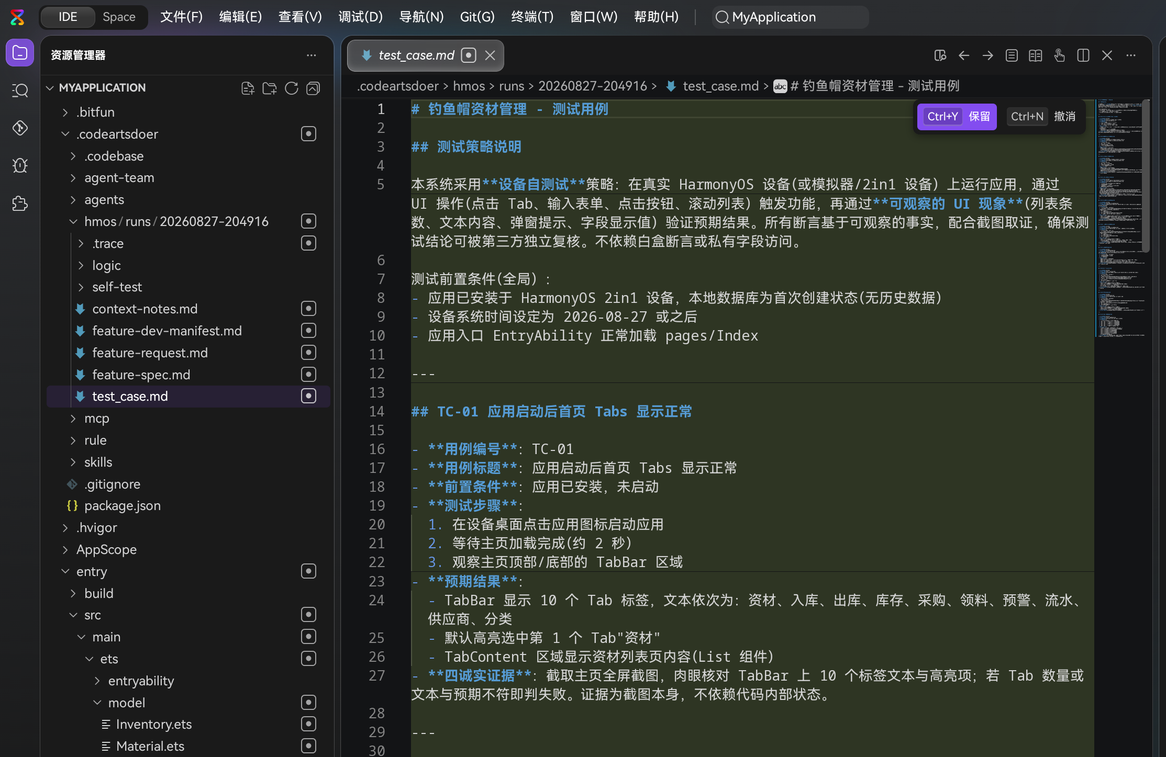Open feature-request.md in explorer
Image resolution: width=1166 pixels, height=757 pixels.
(150, 353)
